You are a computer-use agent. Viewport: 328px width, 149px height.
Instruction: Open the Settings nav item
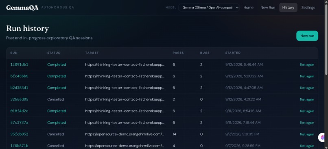coord(308,8)
